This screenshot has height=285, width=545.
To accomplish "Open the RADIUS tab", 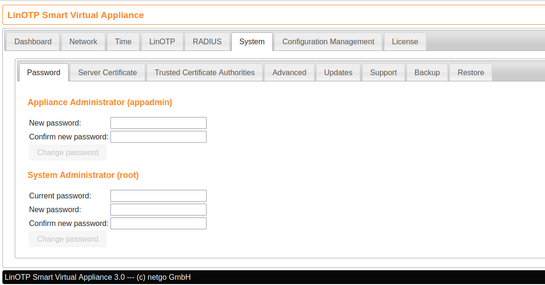I will pos(207,42).
